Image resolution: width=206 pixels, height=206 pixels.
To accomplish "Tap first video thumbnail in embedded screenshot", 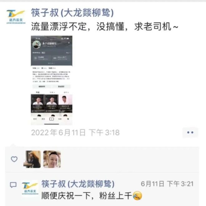I will coord(37,103).
